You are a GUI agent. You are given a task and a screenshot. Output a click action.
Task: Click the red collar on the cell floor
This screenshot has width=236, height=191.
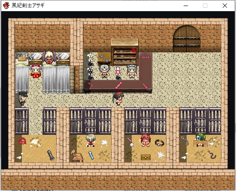[22, 141]
